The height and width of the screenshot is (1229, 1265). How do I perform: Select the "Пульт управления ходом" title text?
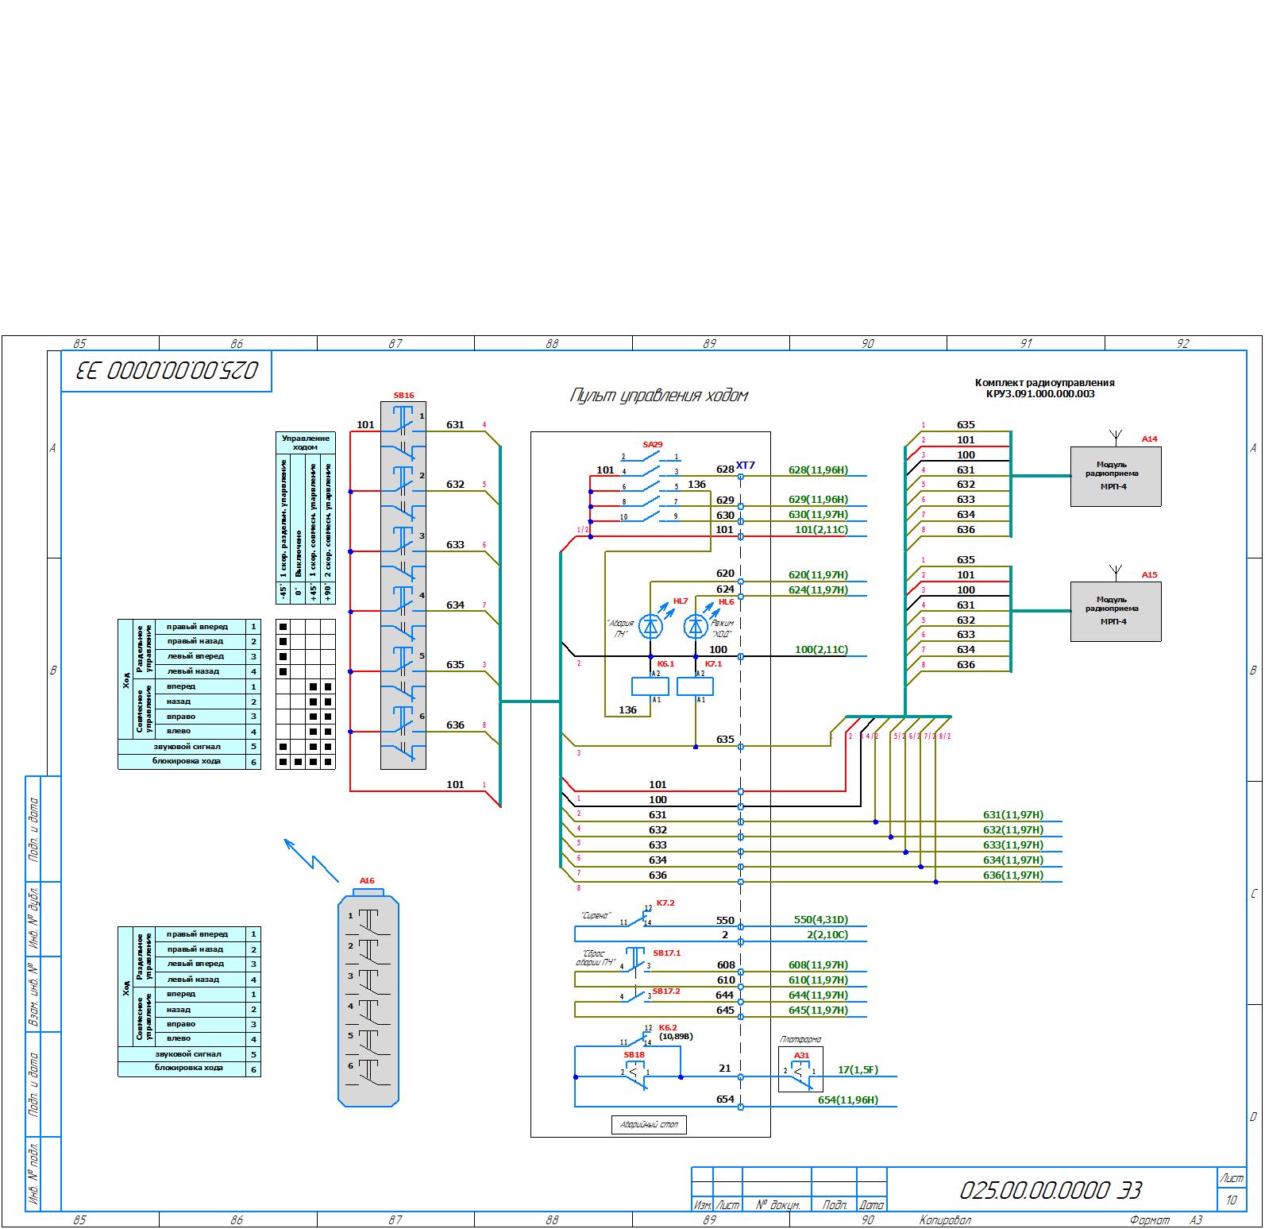point(658,396)
